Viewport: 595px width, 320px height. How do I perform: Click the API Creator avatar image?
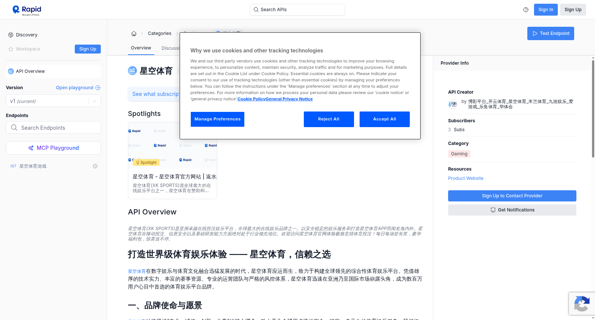pos(453,104)
